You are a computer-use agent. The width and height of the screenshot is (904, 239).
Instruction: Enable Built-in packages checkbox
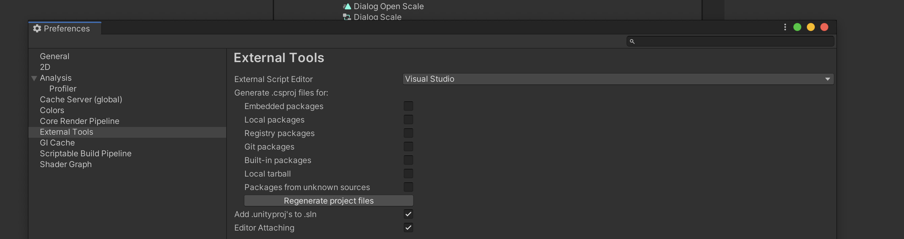click(x=408, y=160)
